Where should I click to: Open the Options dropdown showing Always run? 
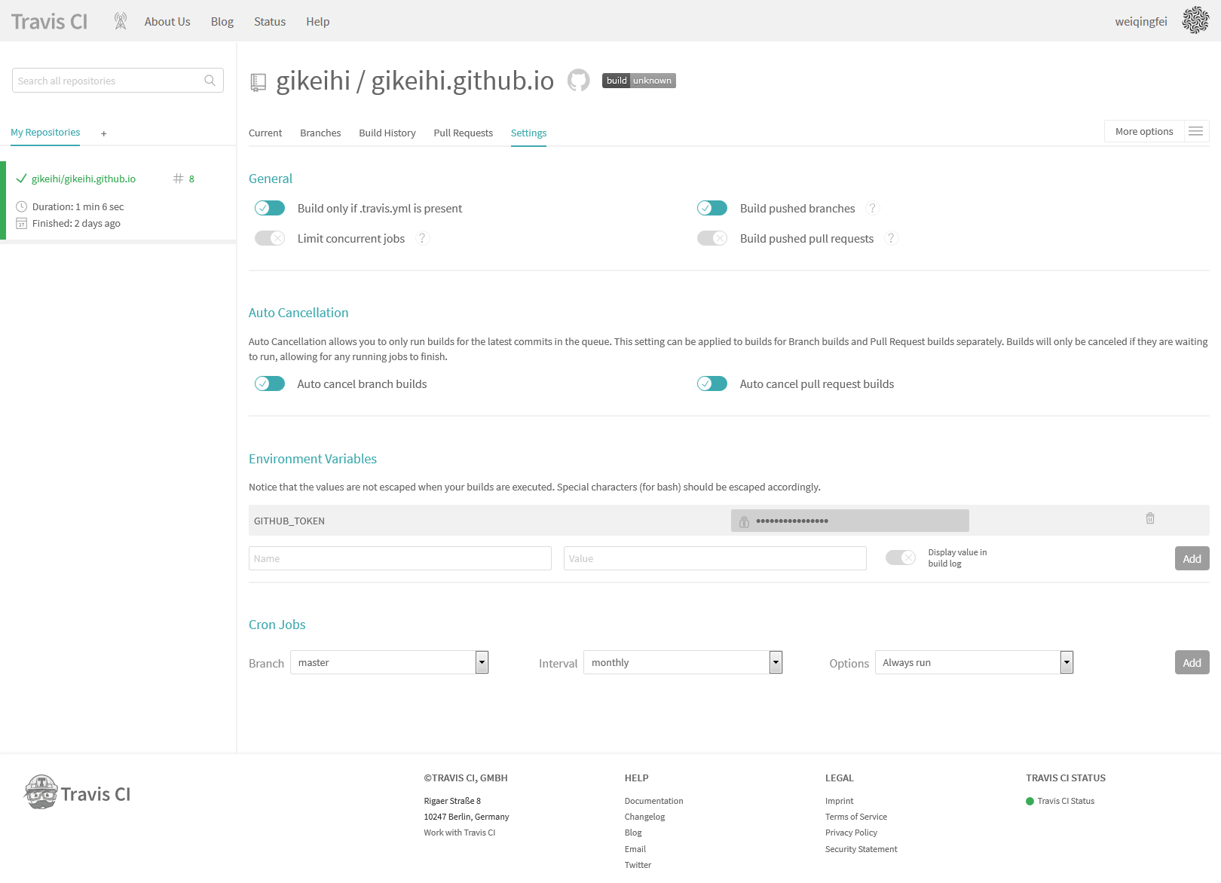coord(974,663)
